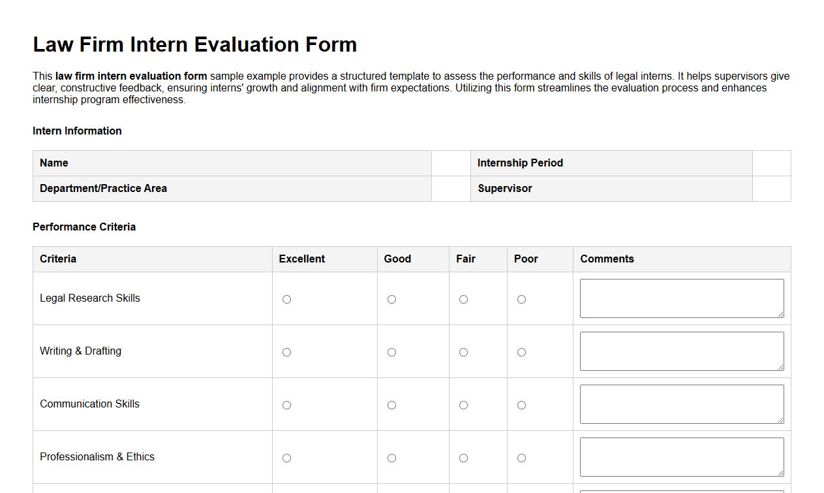Select Good rating for Legal Research Skills

391,299
